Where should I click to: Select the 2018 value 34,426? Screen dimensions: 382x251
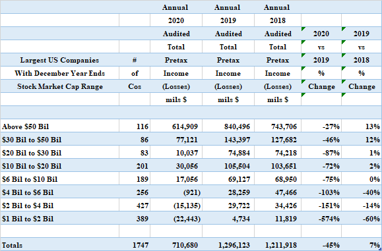[286, 206]
